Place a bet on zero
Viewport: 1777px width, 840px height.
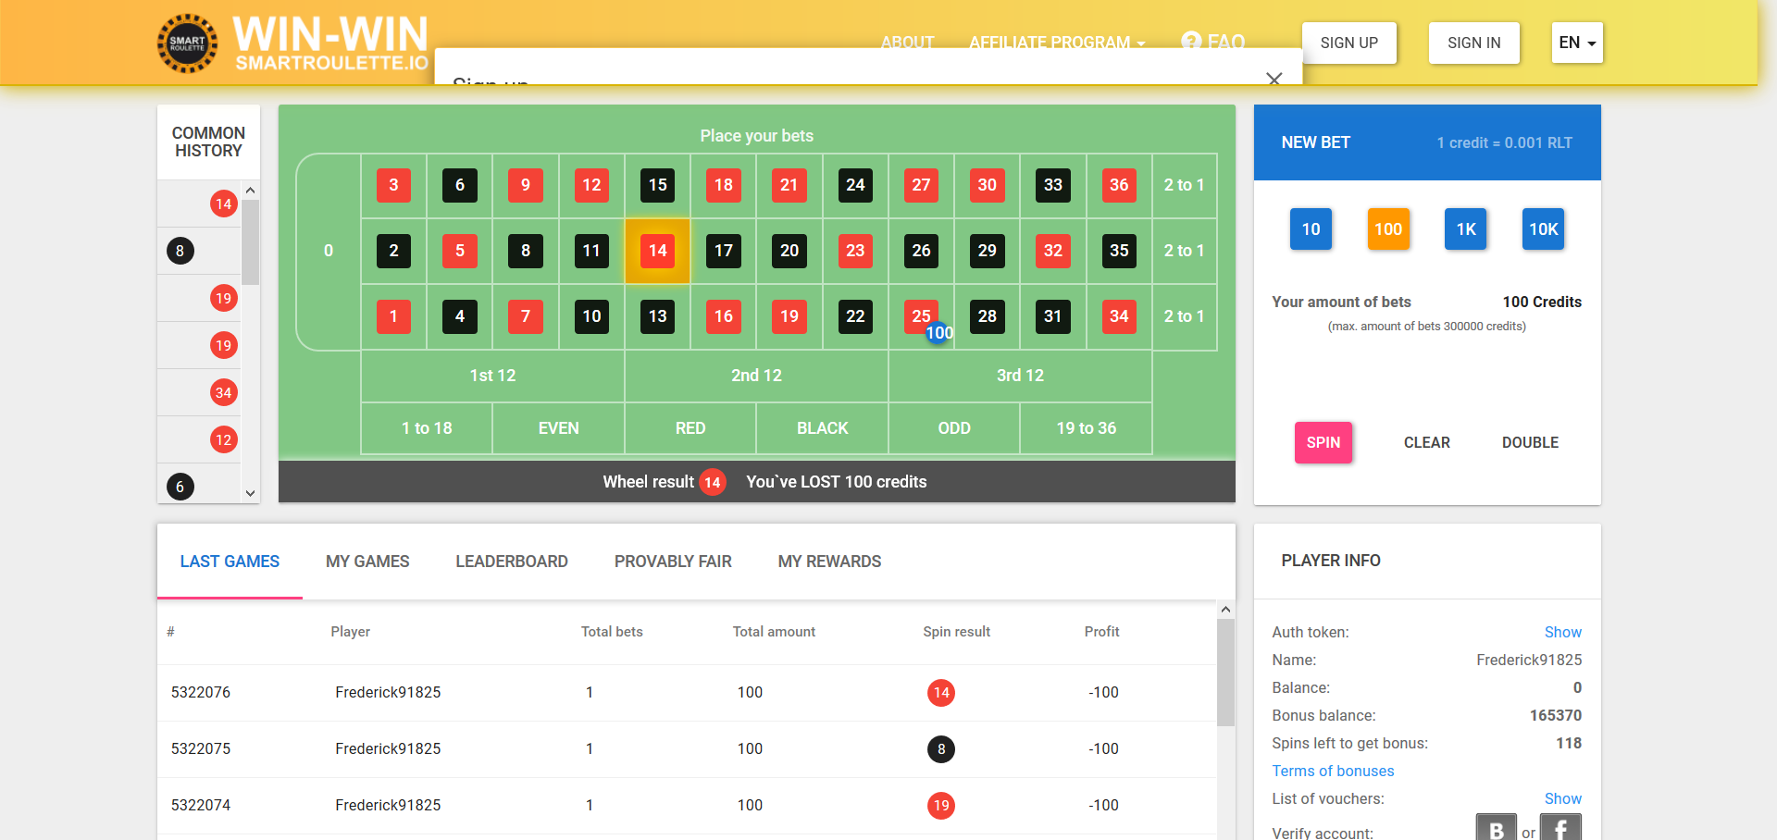[329, 251]
